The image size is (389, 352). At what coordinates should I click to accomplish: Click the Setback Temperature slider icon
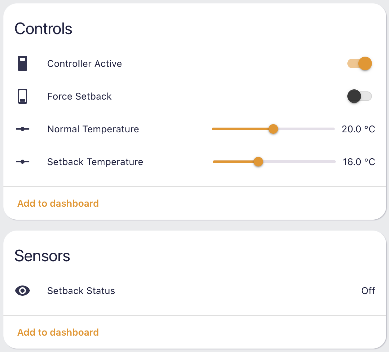pyautogui.click(x=22, y=162)
